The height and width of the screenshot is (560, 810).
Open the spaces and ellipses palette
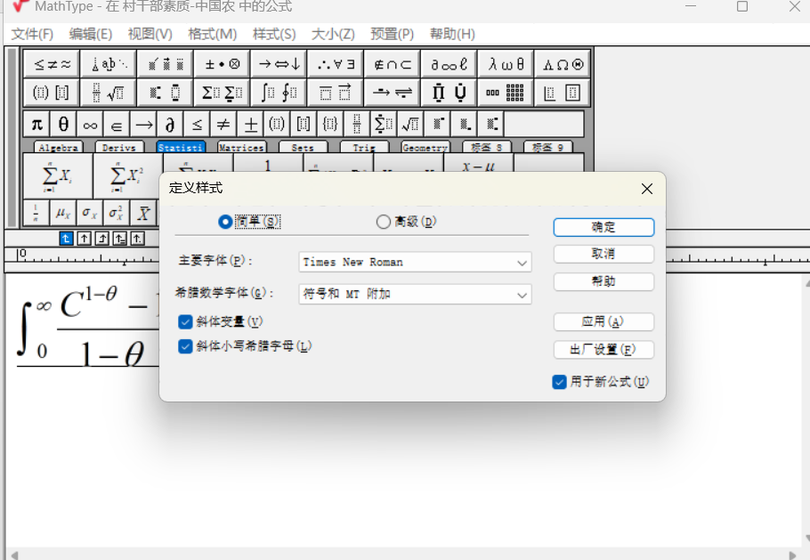click(109, 64)
